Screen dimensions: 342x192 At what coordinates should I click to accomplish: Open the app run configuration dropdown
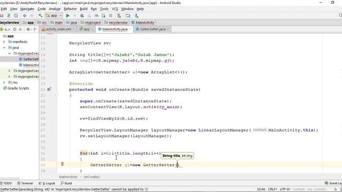point(53,15)
